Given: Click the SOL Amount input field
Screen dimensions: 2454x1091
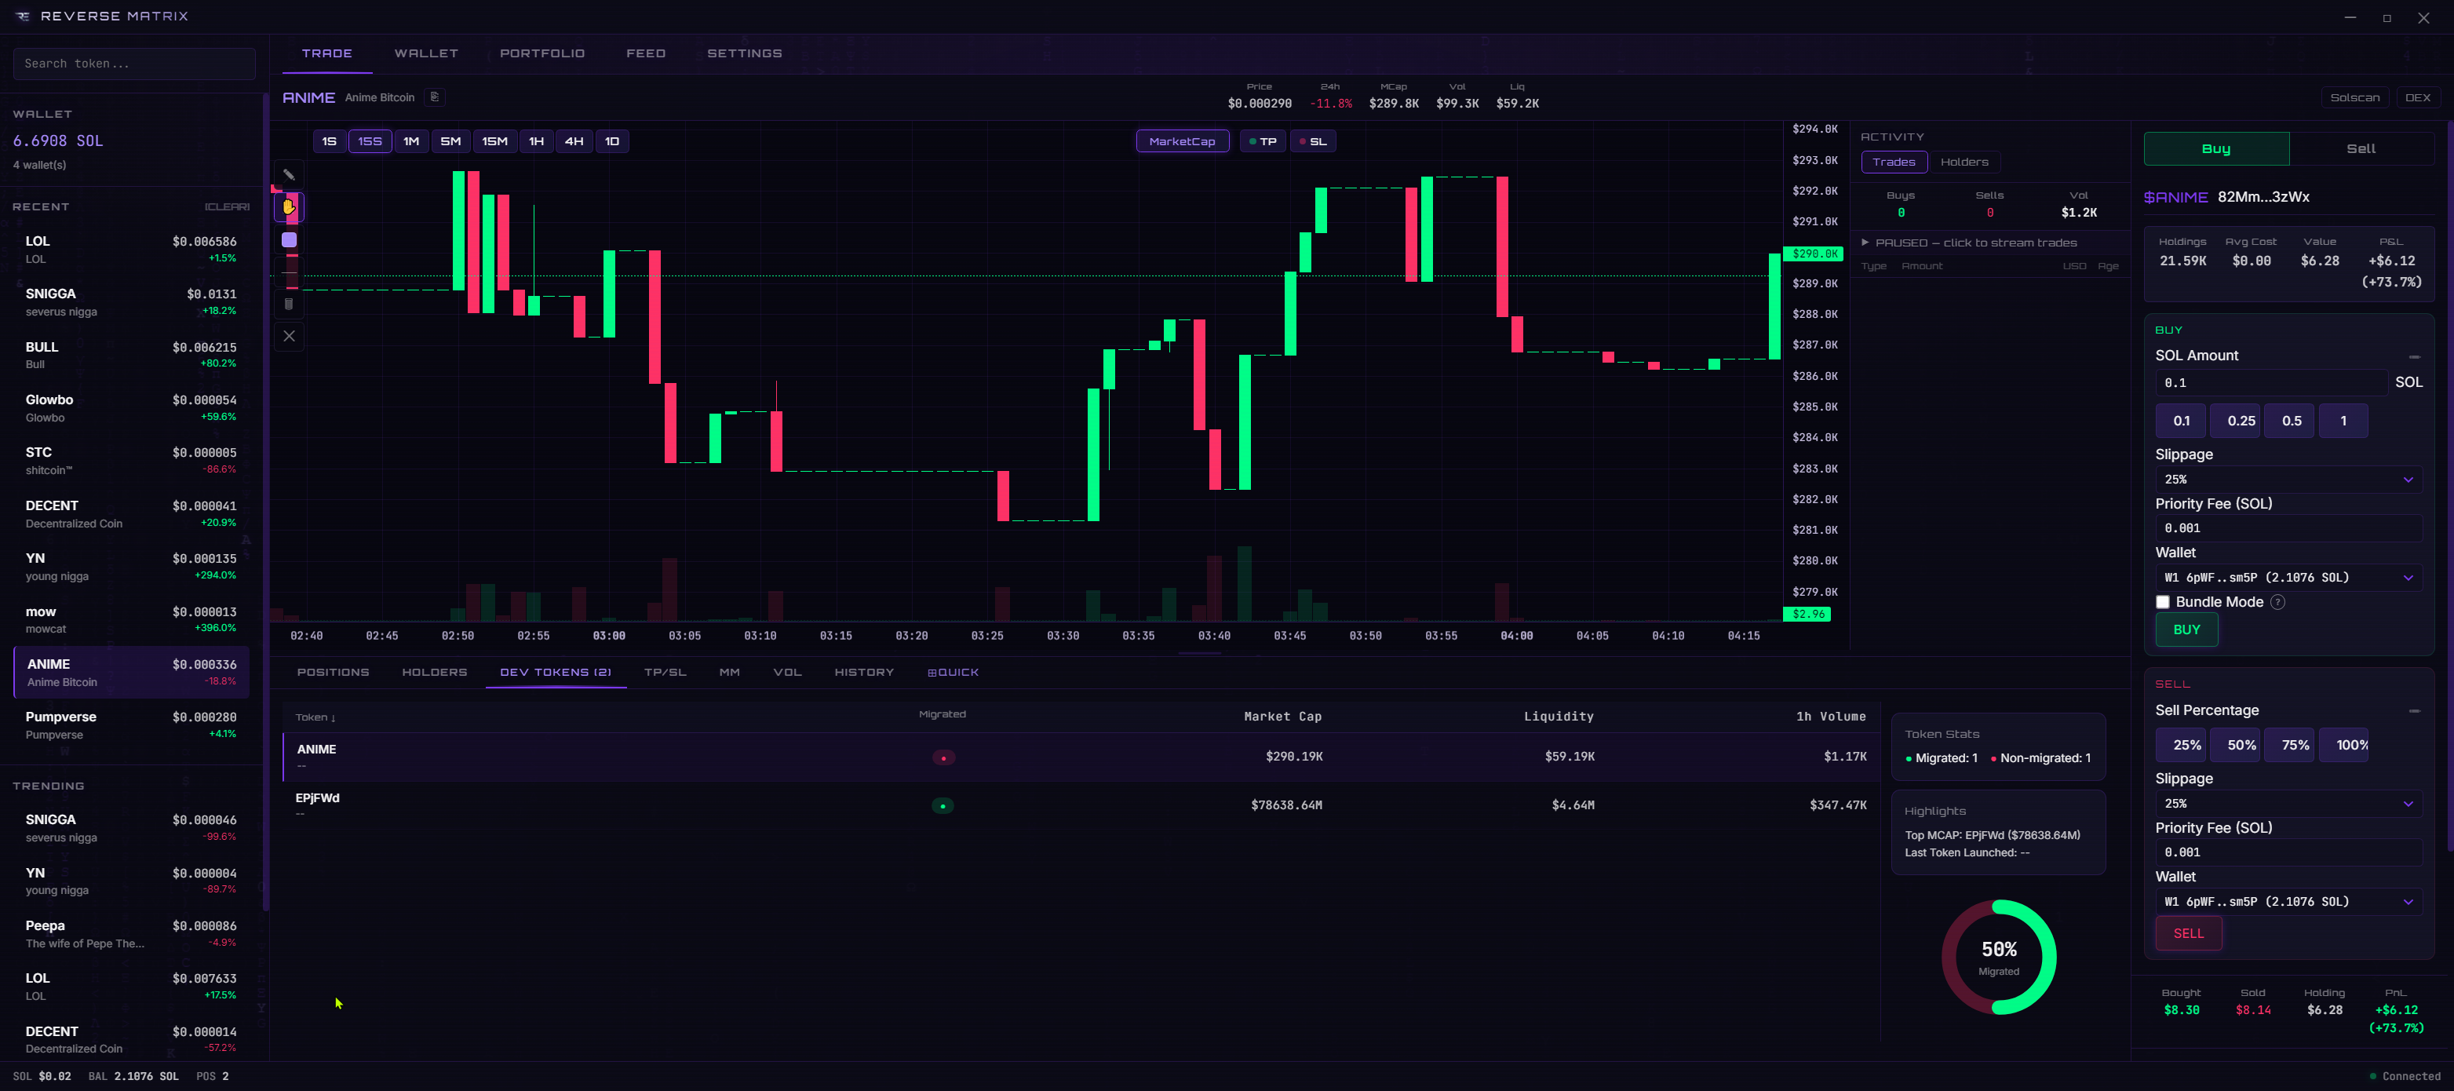Looking at the screenshot, I should coord(2271,383).
